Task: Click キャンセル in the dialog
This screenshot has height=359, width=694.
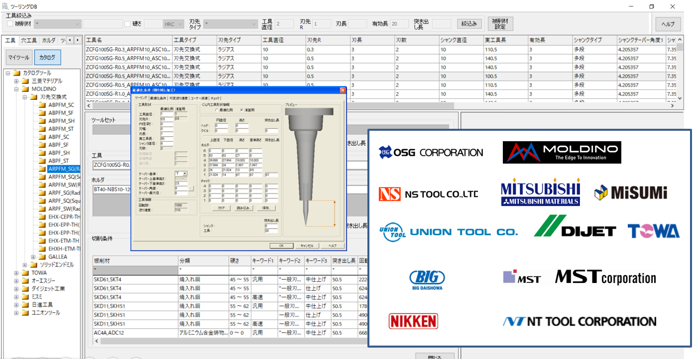Action: pos(307,246)
